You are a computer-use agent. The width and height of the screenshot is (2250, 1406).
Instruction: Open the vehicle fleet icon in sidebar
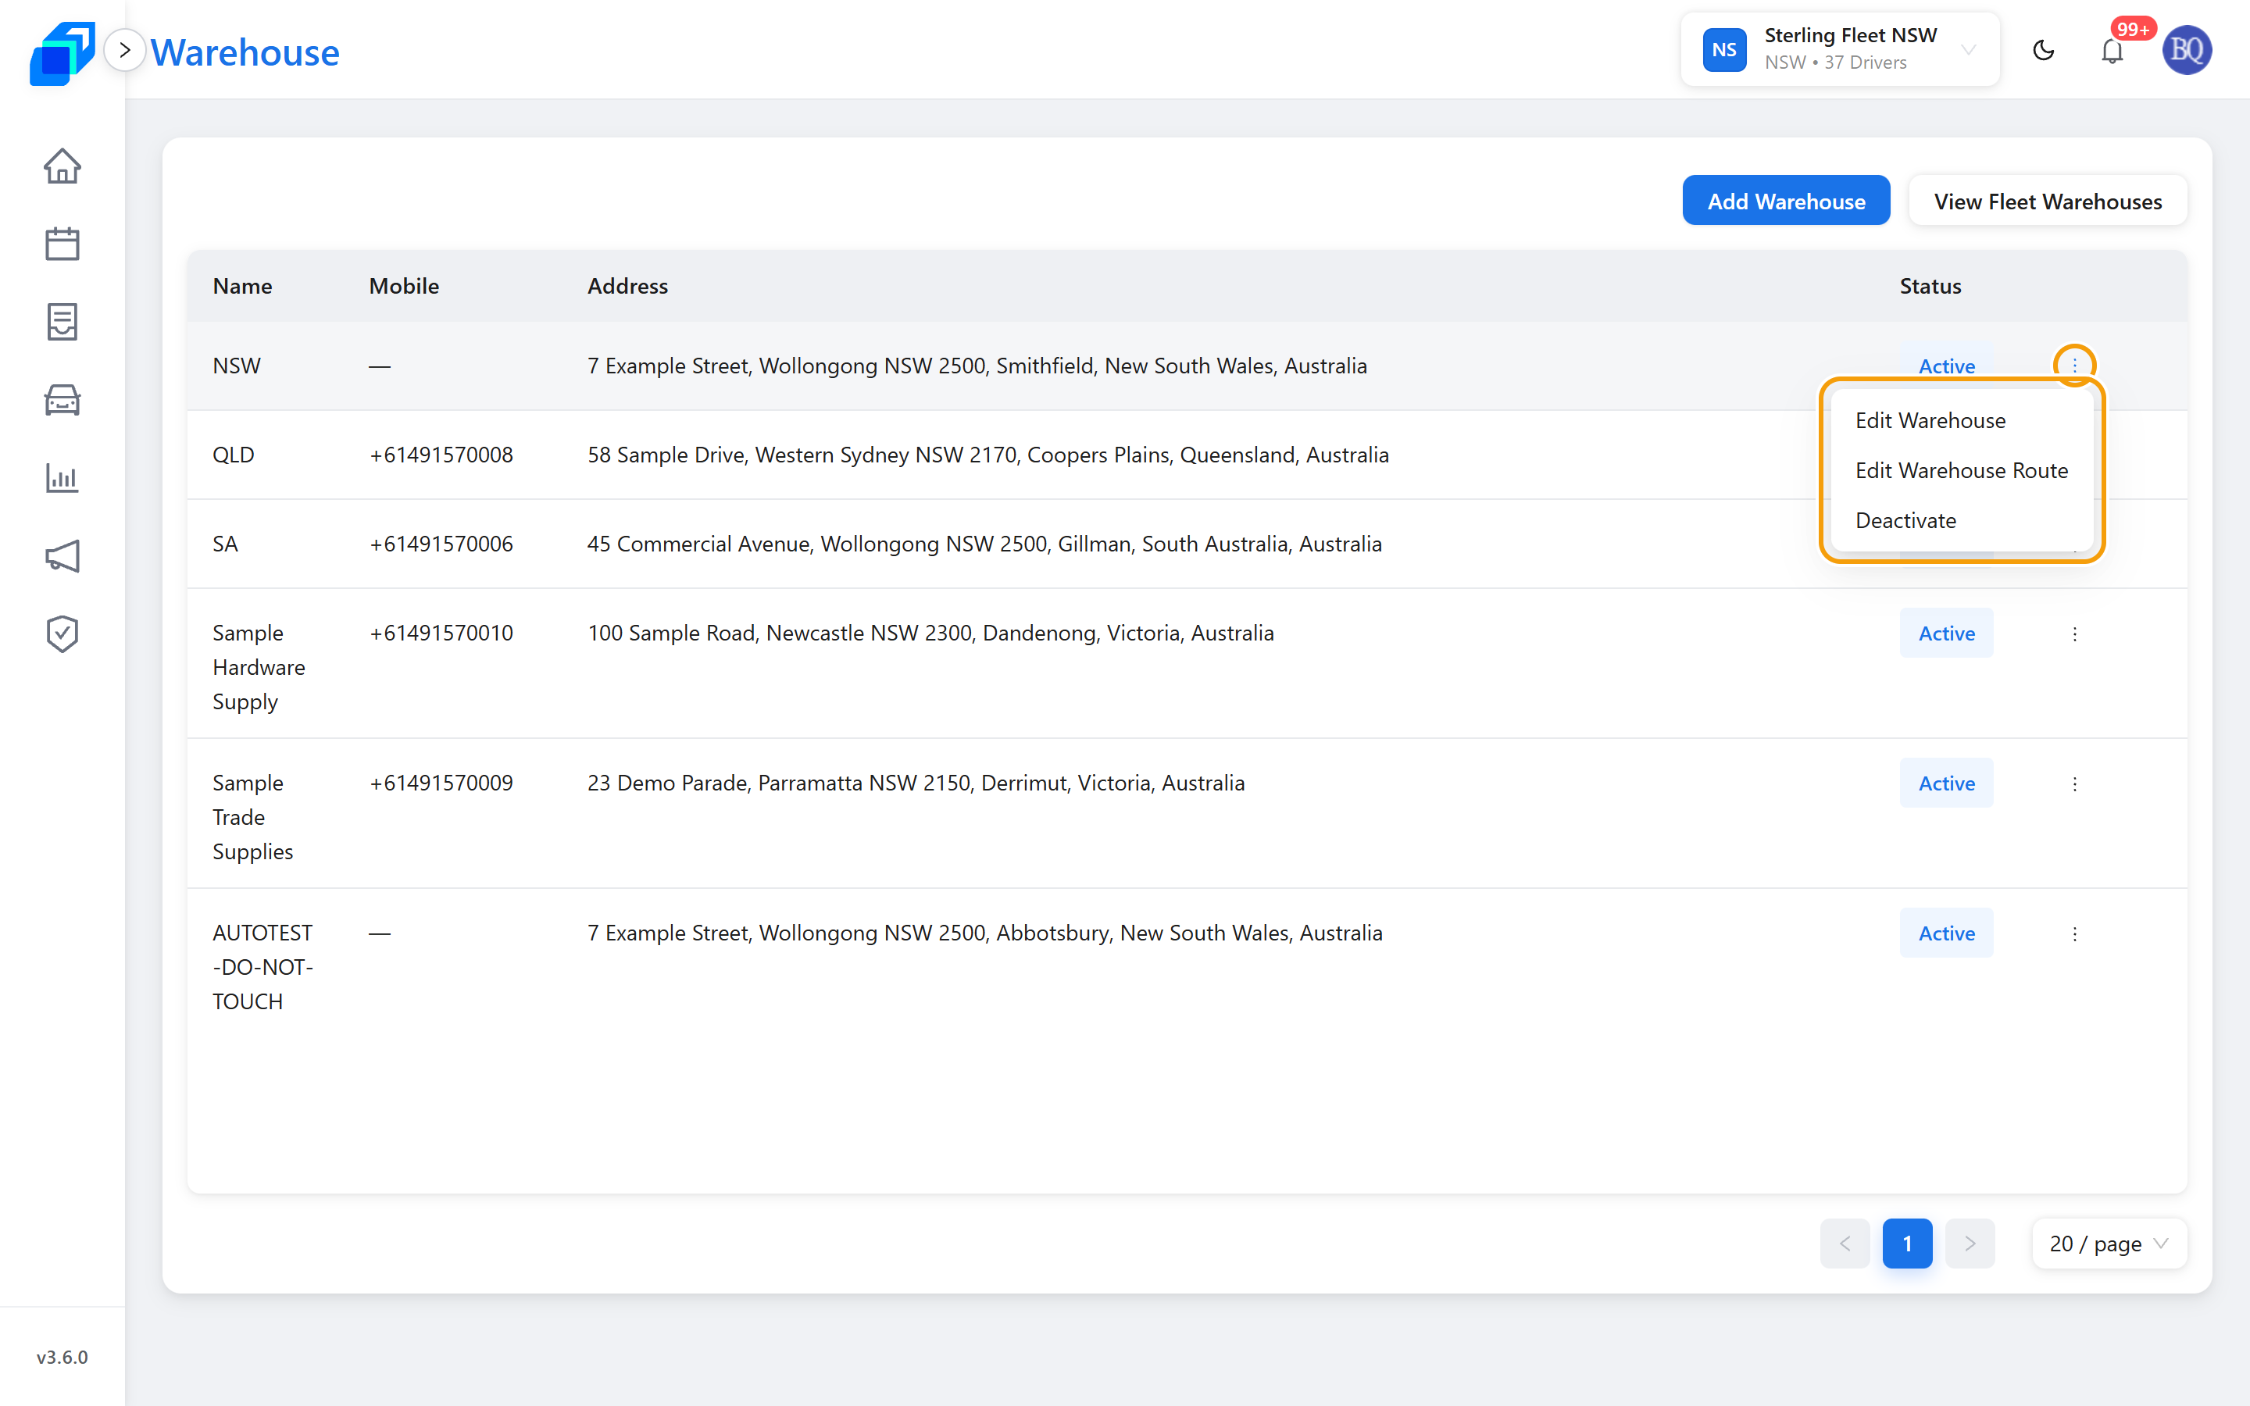pyautogui.click(x=62, y=400)
